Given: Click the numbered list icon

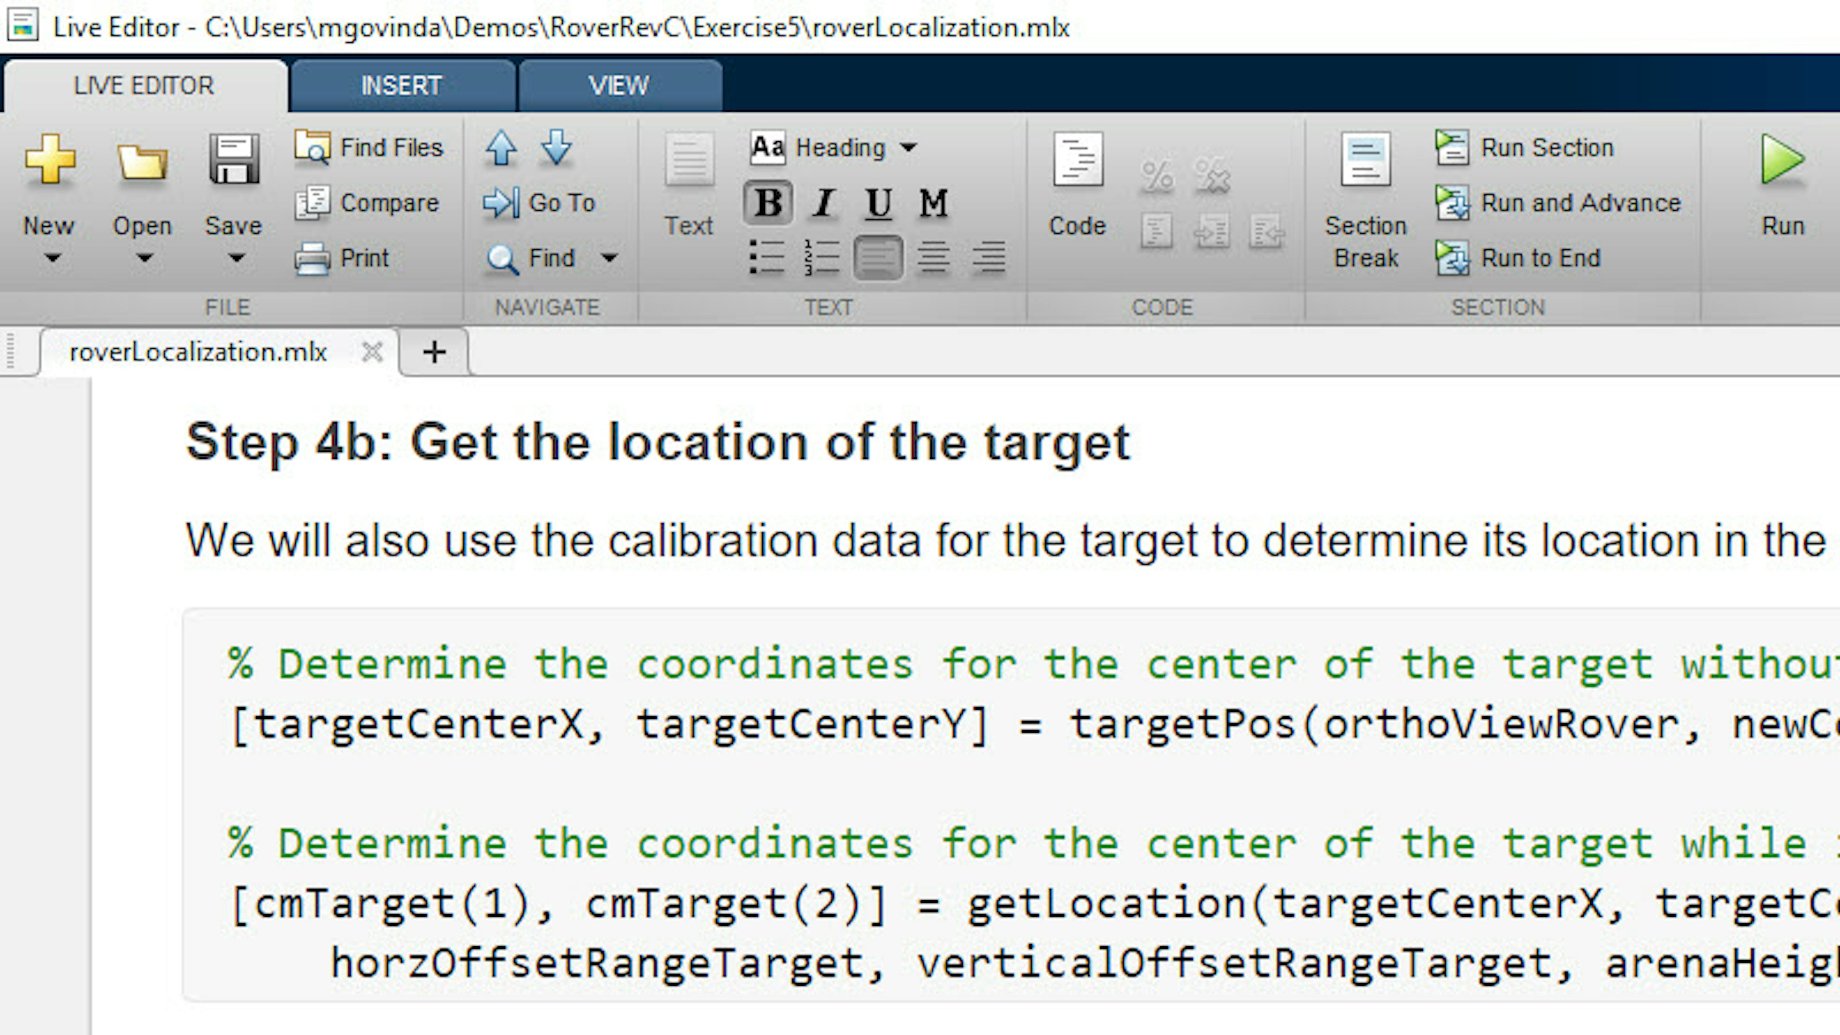Looking at the screenshot, I should pos(822,257).
